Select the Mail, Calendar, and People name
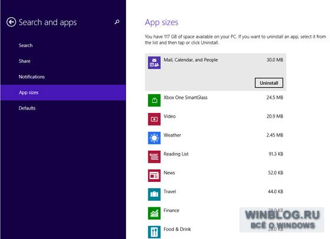330x239 pixels. [x=191, y=60]
